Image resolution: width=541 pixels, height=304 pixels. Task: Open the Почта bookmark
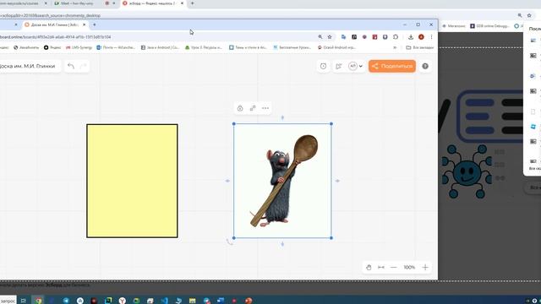[x=116, y=47]
